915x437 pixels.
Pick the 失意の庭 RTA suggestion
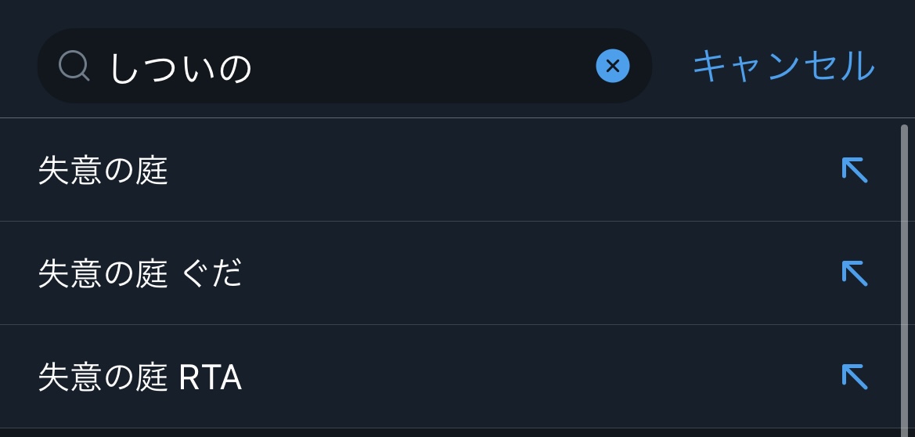140,377
